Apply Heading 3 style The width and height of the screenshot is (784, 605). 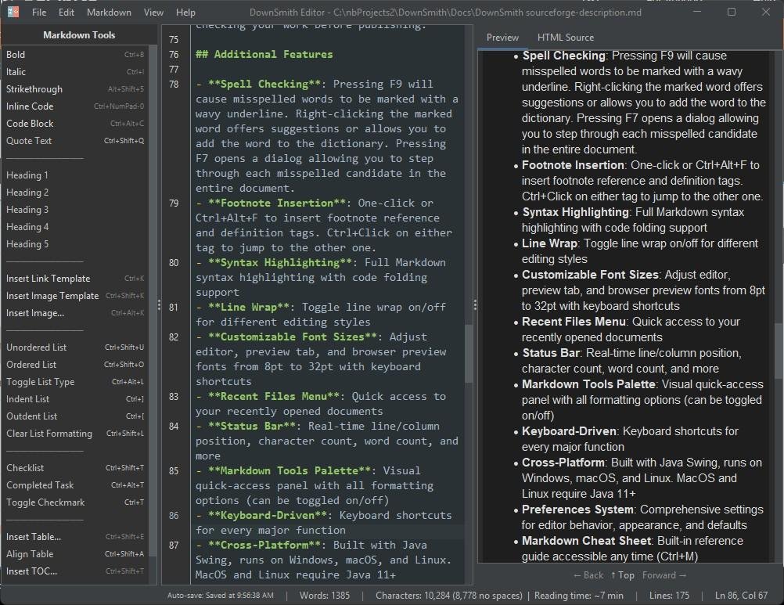[x=75, y=210]
